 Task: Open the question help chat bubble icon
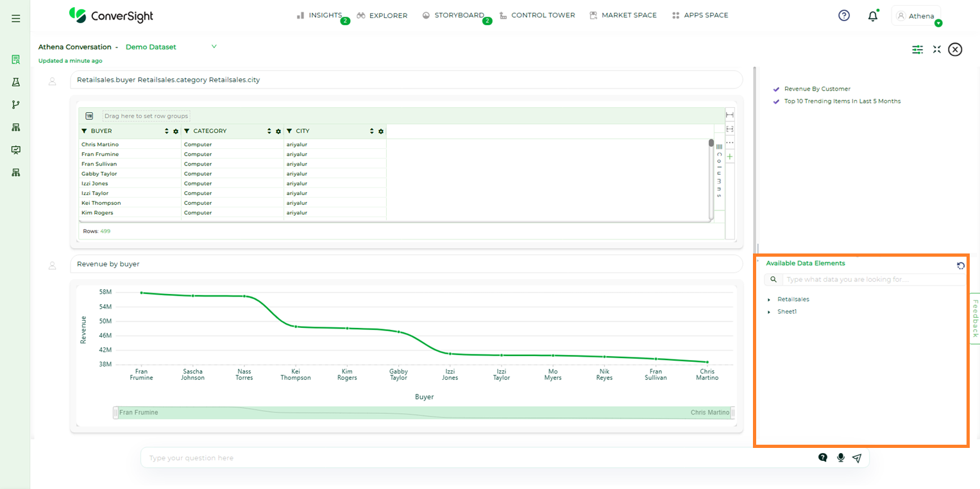[823, 458]
